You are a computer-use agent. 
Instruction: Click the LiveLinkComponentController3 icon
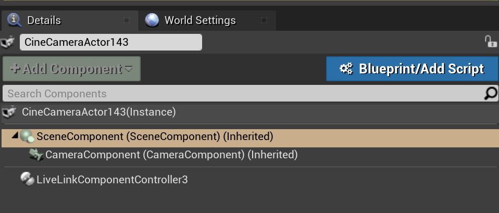27,180
